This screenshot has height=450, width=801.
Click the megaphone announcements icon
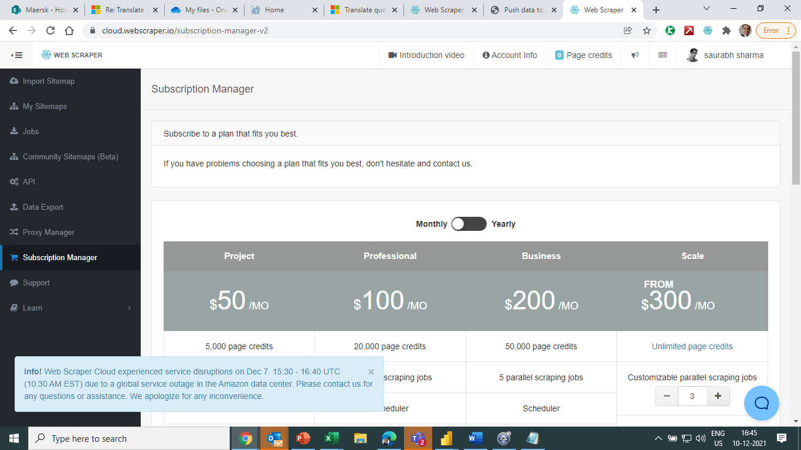tap(634, 55)
